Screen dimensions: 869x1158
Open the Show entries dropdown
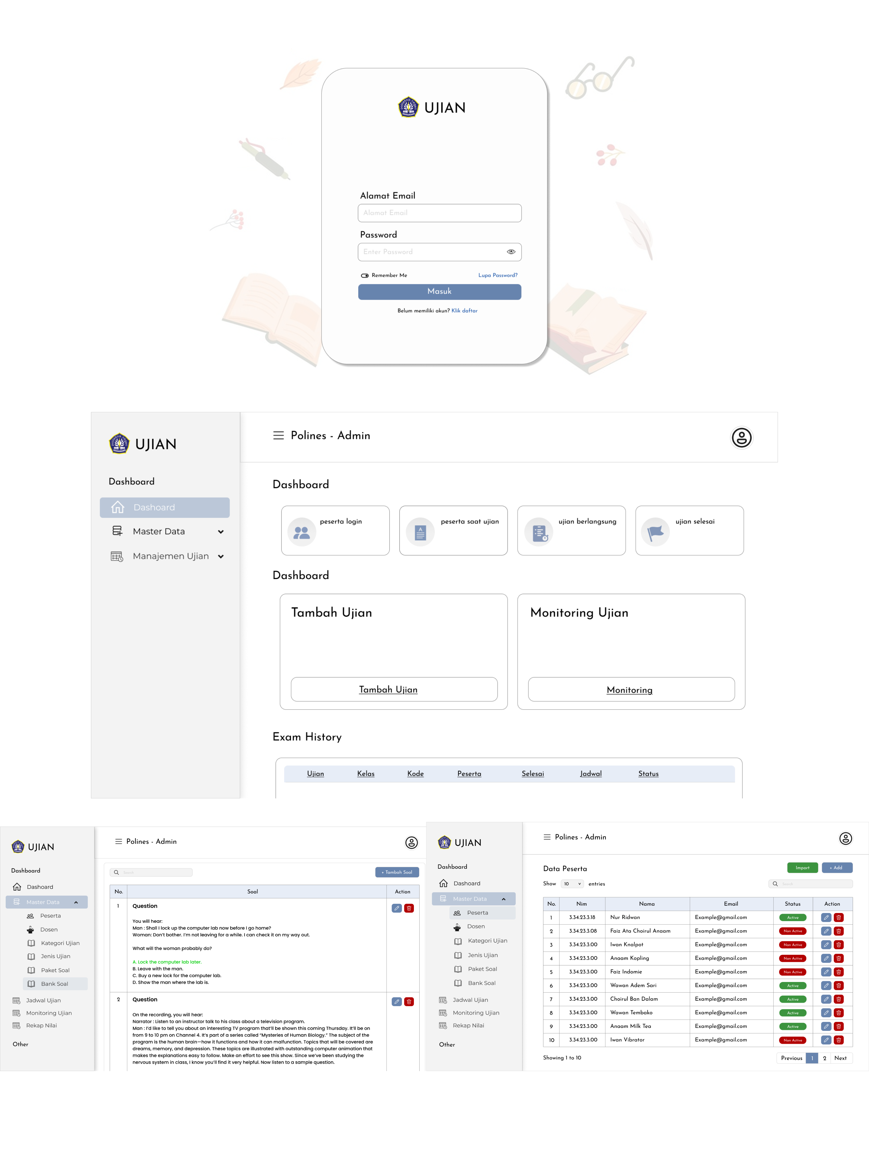click(572, 884)
